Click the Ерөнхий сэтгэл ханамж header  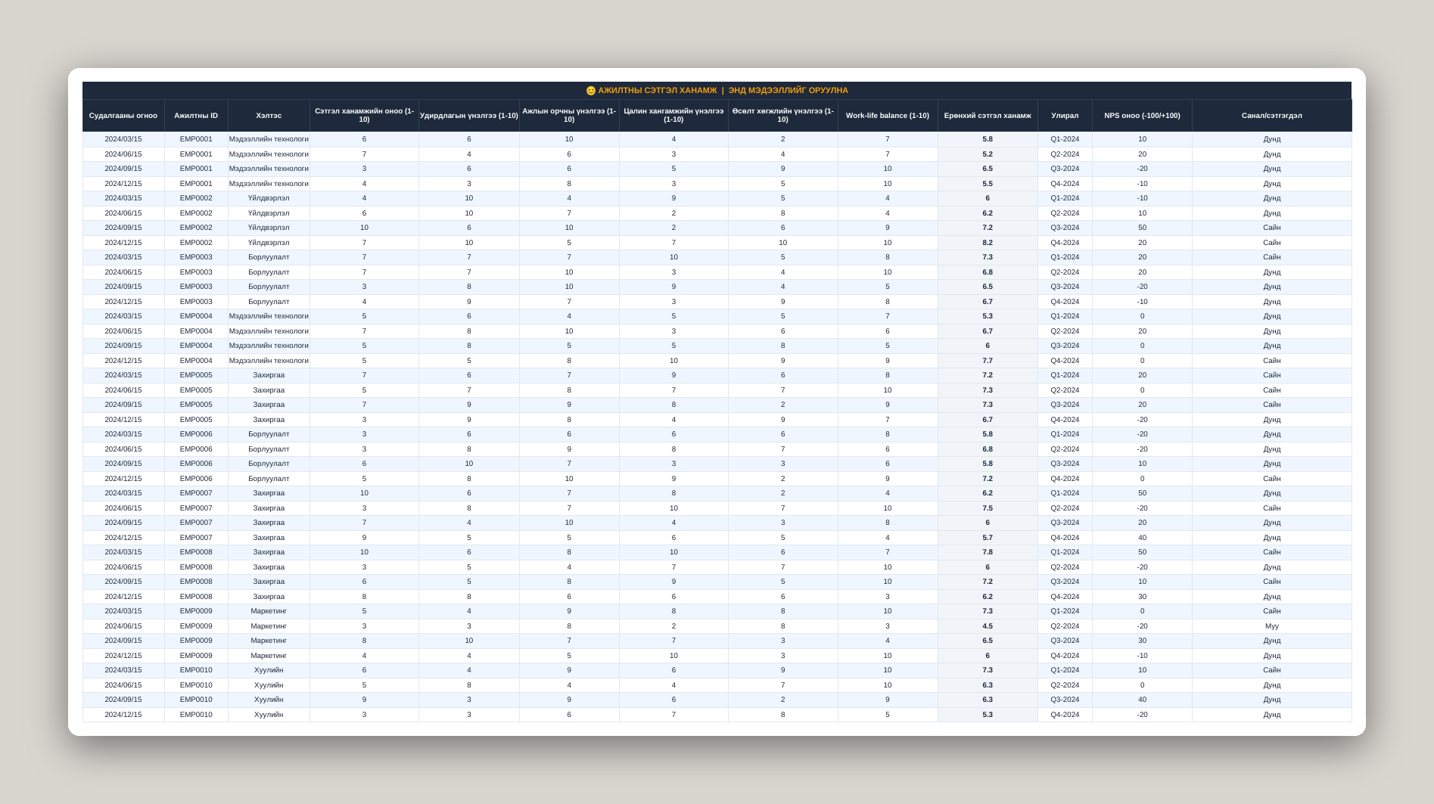pyautogui.click(x=988, y=116)
